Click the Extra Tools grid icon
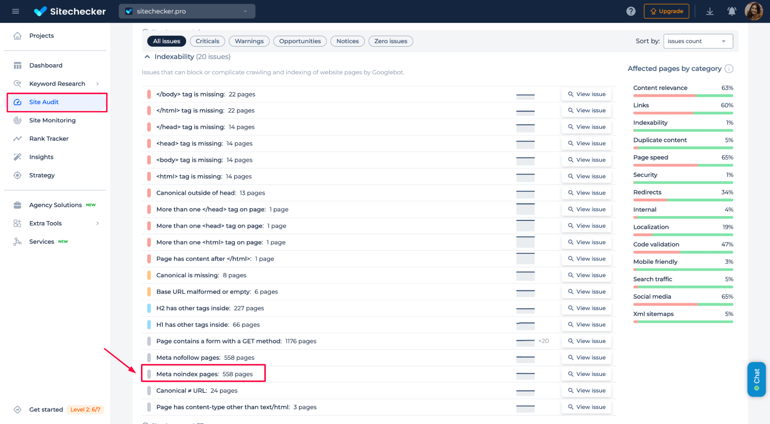 (x=17, y=223)
